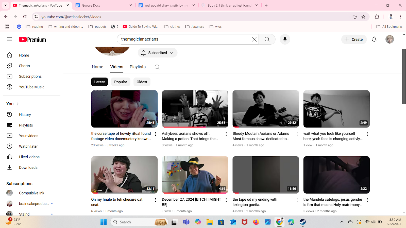
Task: Open account avatar menu
Action: [390, 39]
